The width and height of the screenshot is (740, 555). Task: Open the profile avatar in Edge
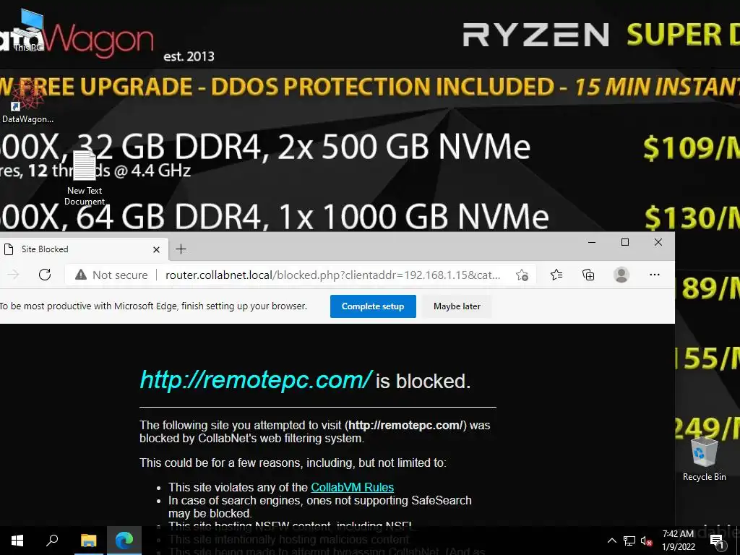tap(621, 275)
